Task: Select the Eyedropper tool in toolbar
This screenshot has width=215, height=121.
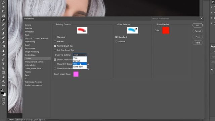Action: click(x=3, y=20)
